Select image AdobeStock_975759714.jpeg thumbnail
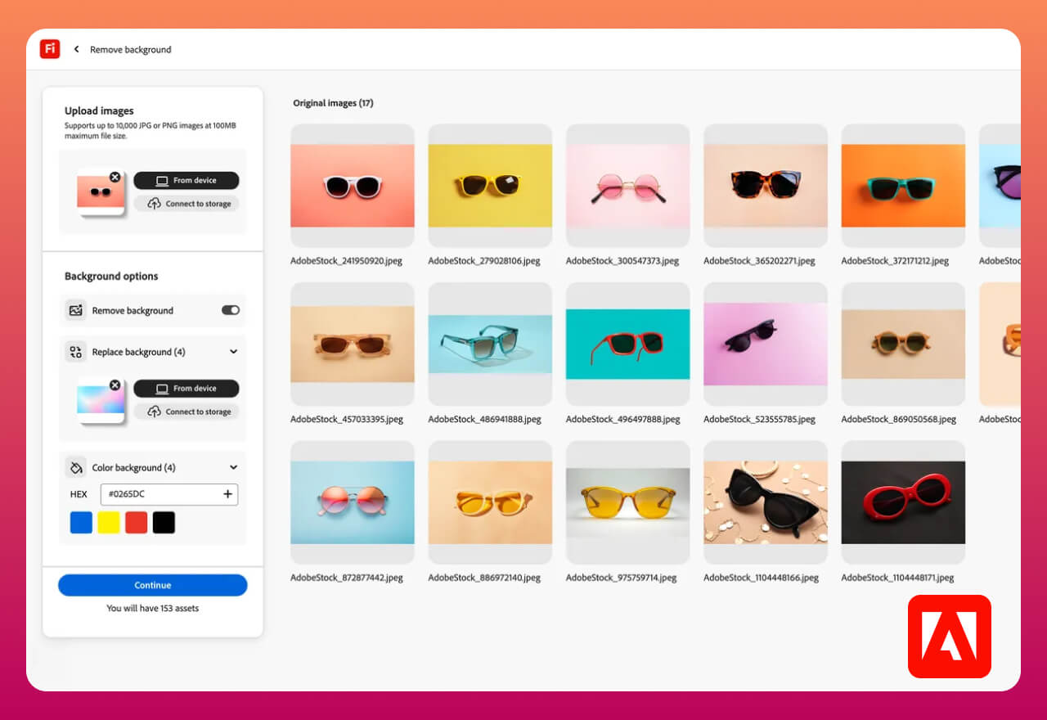1047x720 pixels. (628, 502)
